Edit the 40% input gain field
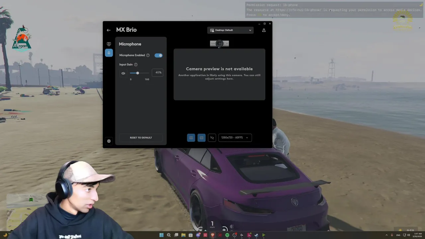 tap(157, 72)
